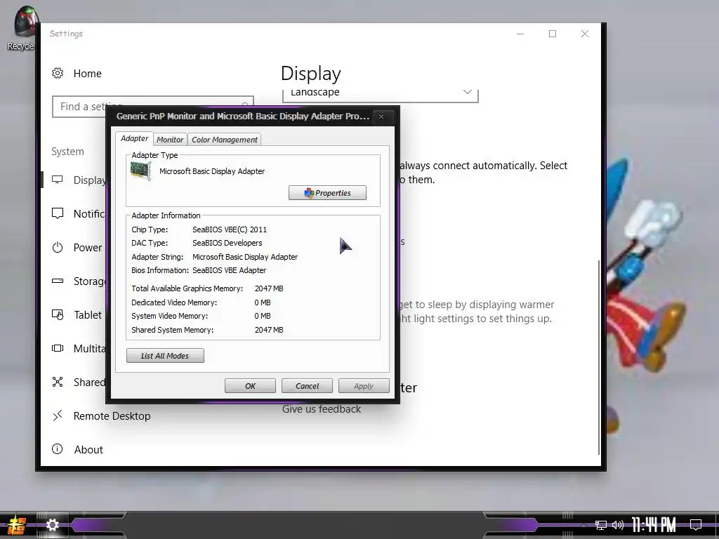Click the Home gear icon in Settings
719x539 pixels.
click(58, 73)
